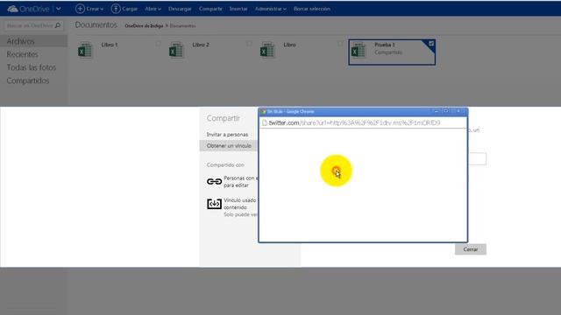561x315 pixels.
Task: Click the twitter.com address bar in Chrome popup
Action: [363, 122]
